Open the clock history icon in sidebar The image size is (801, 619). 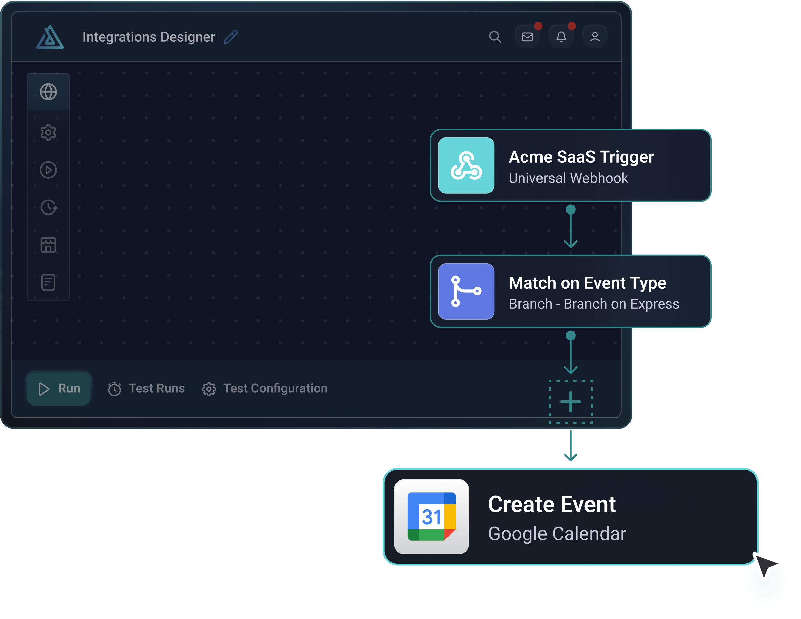click(48, 207)
